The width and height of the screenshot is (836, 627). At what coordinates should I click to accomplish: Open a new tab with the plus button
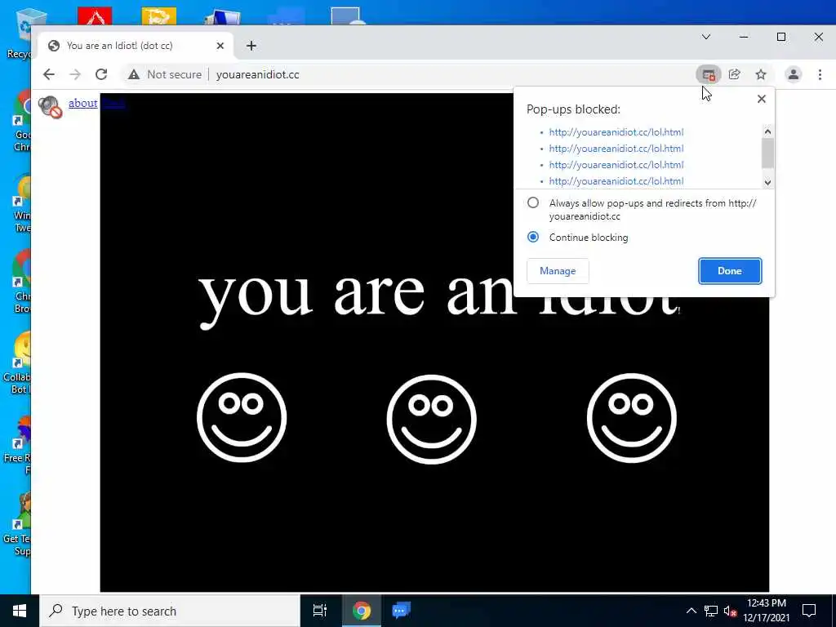pyautogui.click(x=251, y=46)
